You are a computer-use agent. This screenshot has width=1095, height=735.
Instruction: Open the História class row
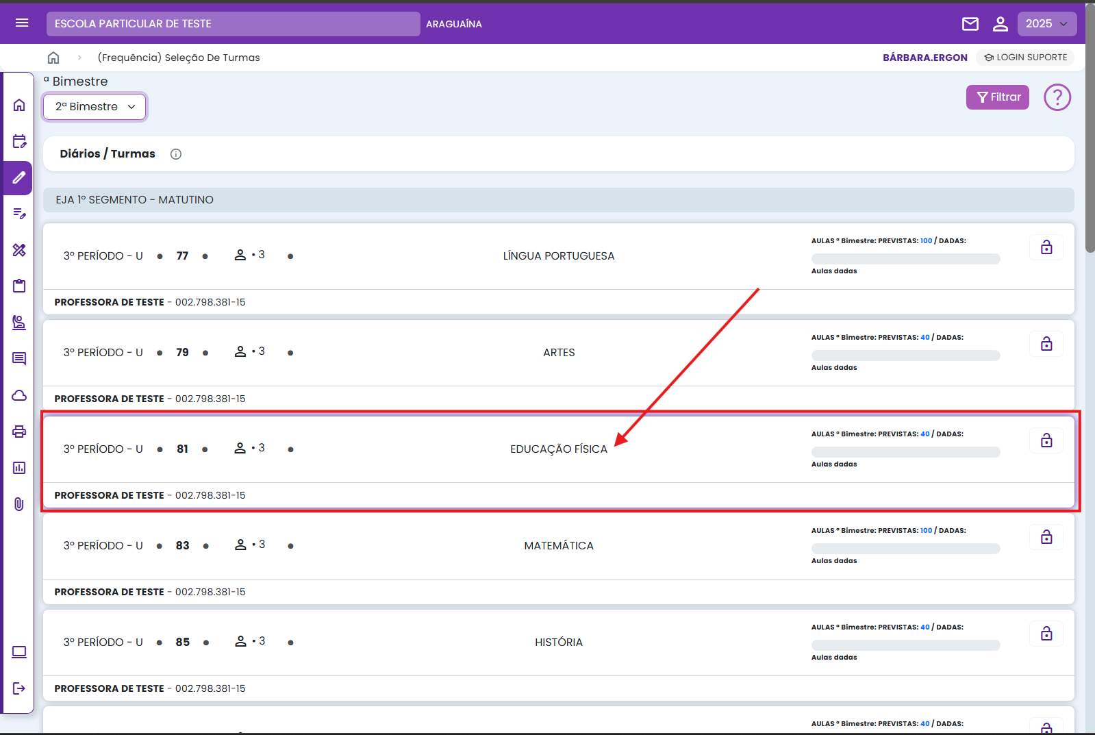(x=558, y=643)
